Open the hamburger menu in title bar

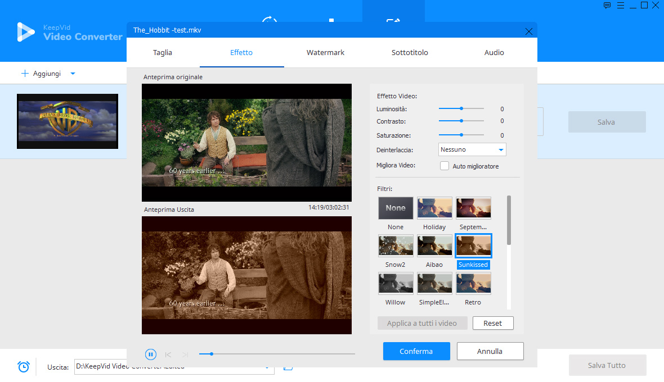click(x=621, y=6)
